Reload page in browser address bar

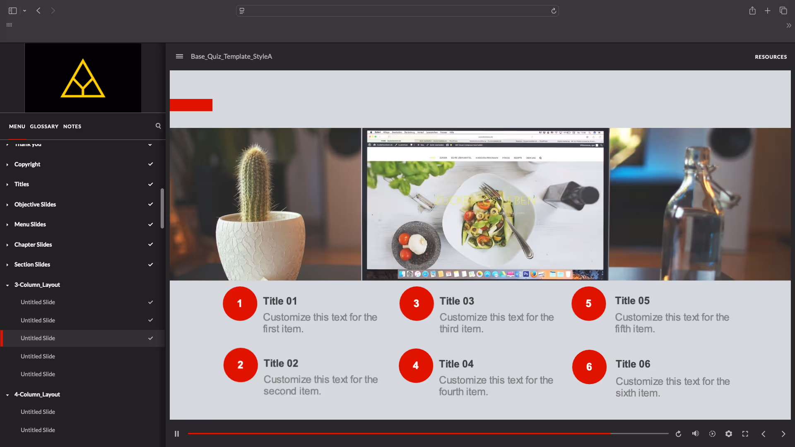point(554,11)
